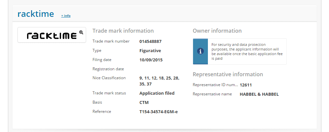Click the 'Trade mark information' heading
This screenshot has height=132, width=329.
pos(123,31)
